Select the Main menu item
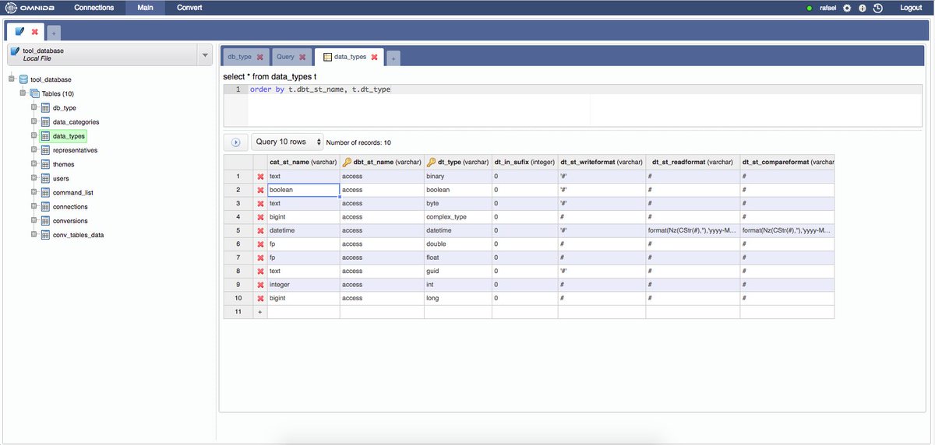The width and height of the screenshot is (935, 445). tap(145, 8)
